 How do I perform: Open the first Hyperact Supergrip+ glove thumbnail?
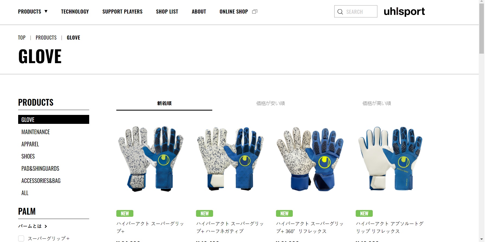coord(151,159)
